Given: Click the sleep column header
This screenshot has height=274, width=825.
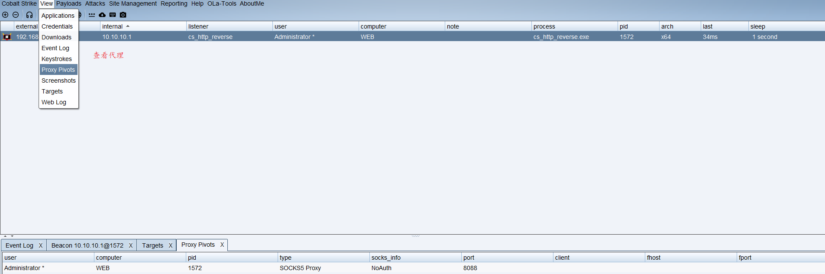Looking at the screenshot, I should (786, 26).
